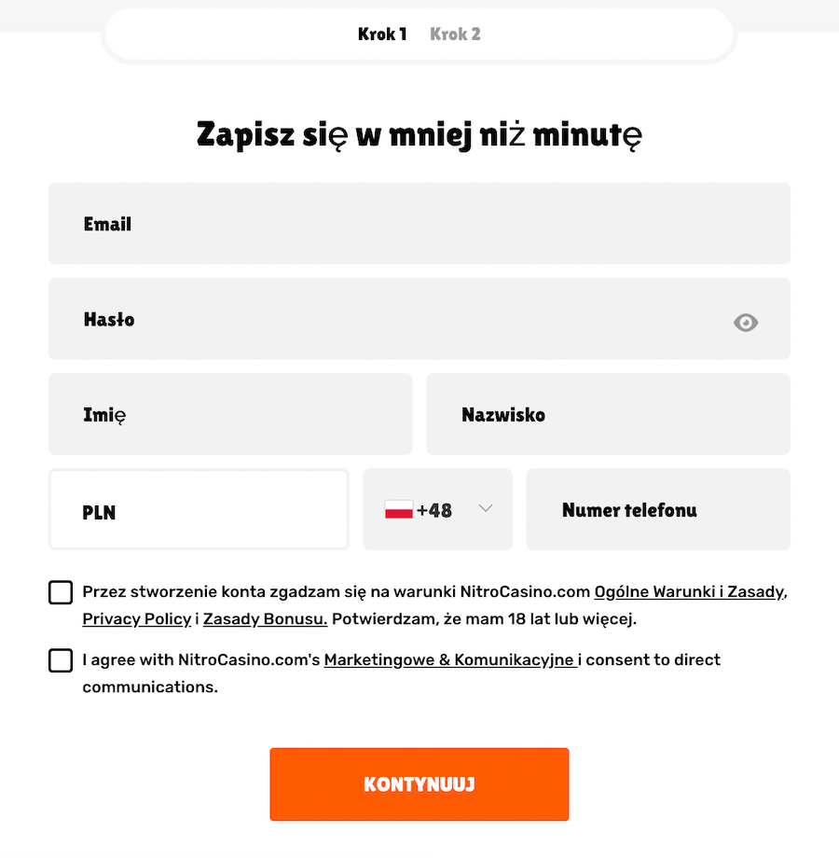The image size is (839, 858).
Task: Select the +48 dialing code text
Action: 434,510
